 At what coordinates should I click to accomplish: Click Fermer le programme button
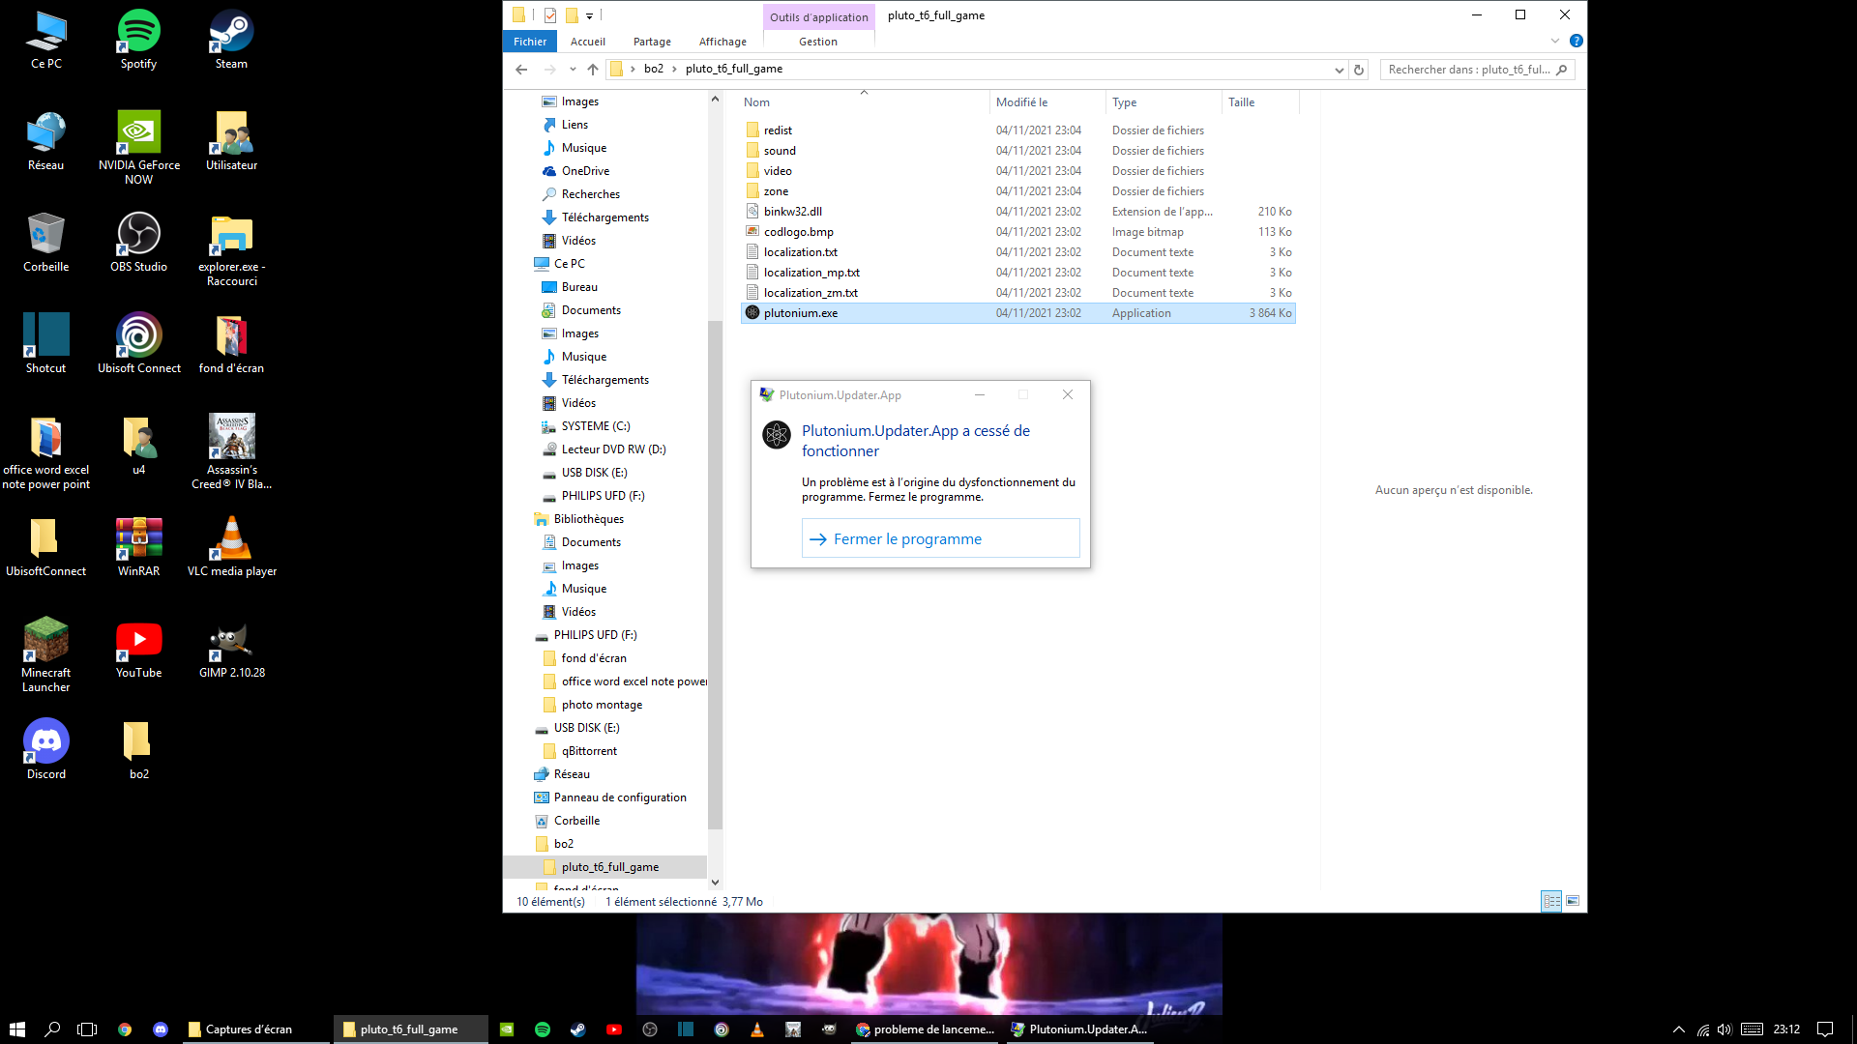click(x=940, y=538)
